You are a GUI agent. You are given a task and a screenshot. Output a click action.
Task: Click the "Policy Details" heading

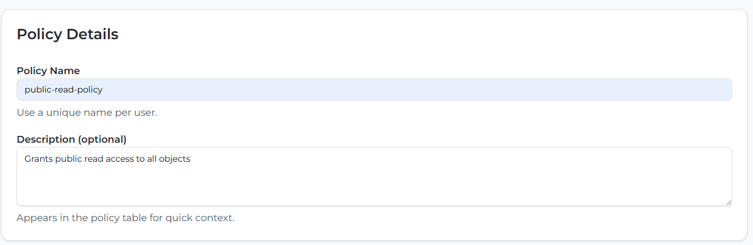pyautogui.click(x=67, y=34)
